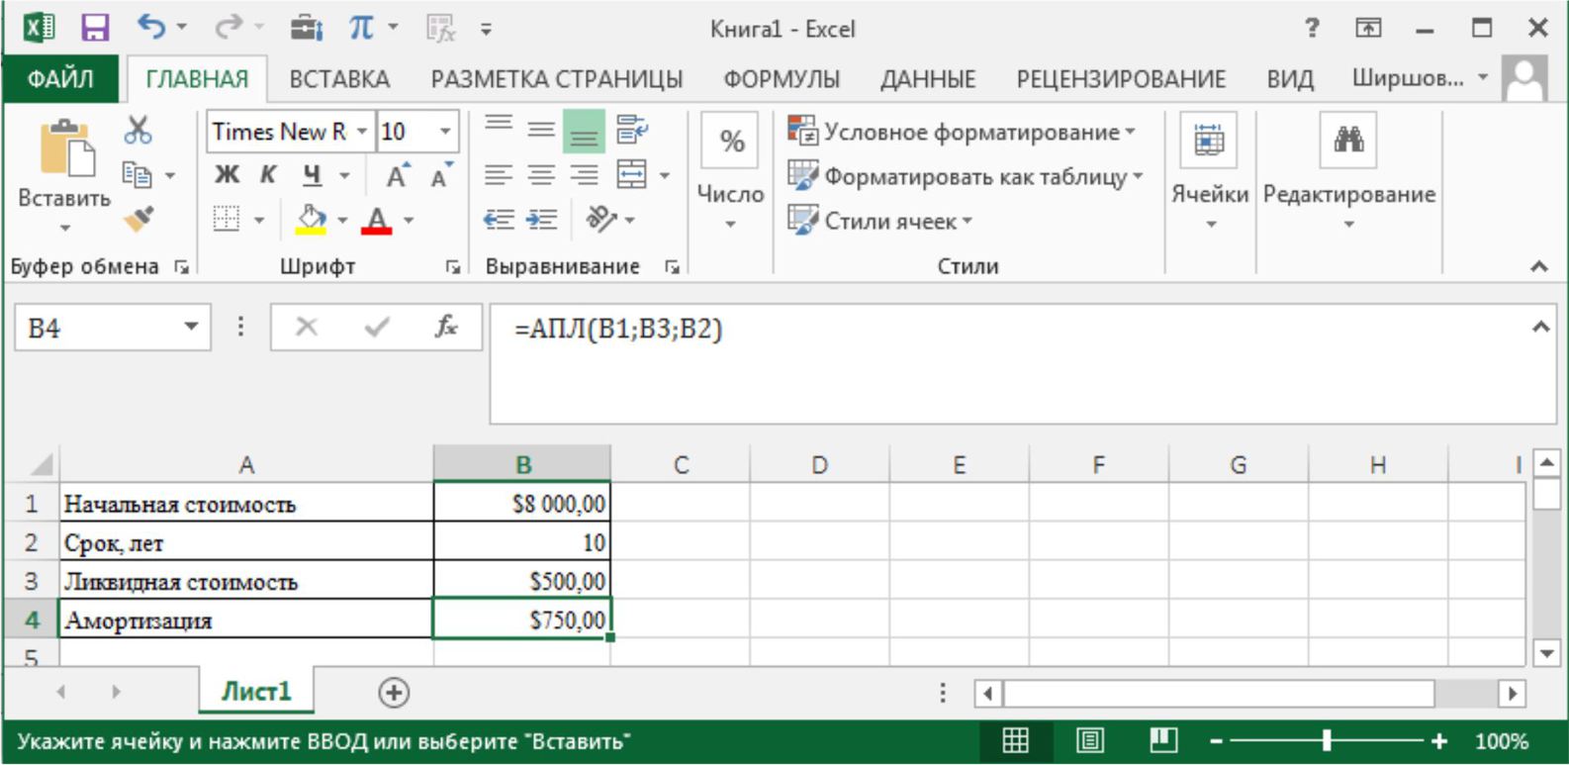Image resolution: width=1569 pixels, height=765 pixels.
Task: Expand the formula bar
Action: (x=1540, y=327)
